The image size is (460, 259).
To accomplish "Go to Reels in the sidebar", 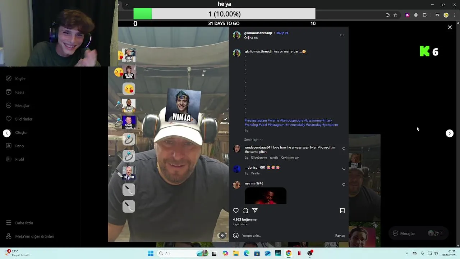I will [x=15, y=92].
